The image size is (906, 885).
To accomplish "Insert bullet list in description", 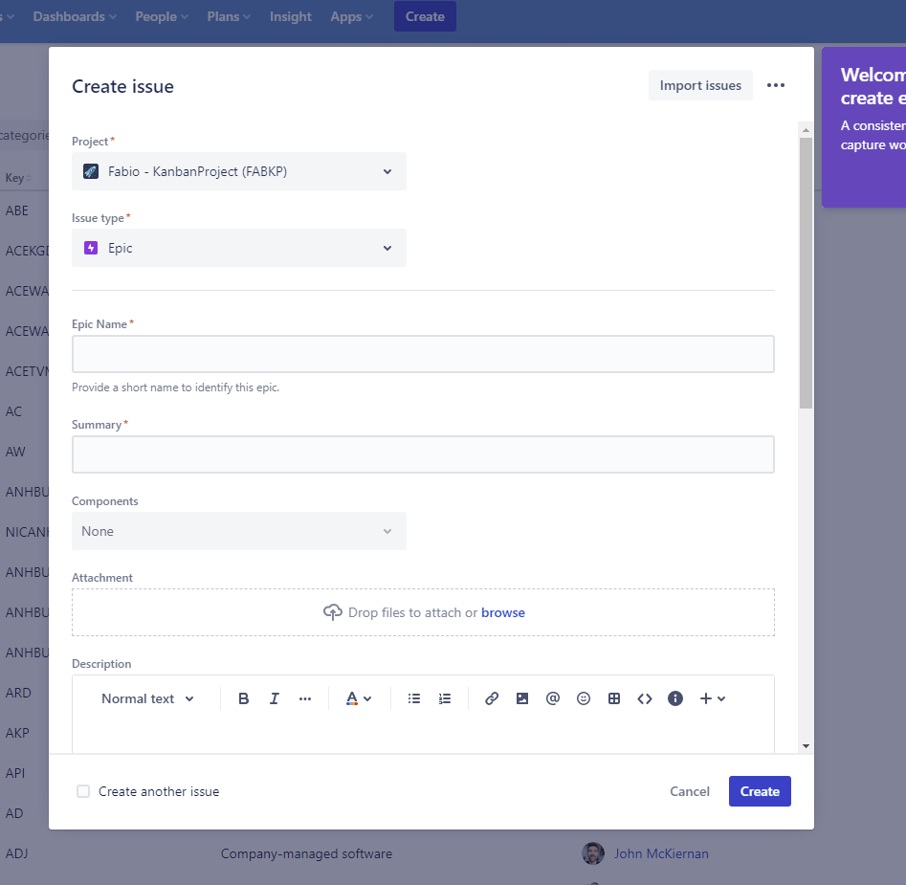I will click(x=413, y=698).
